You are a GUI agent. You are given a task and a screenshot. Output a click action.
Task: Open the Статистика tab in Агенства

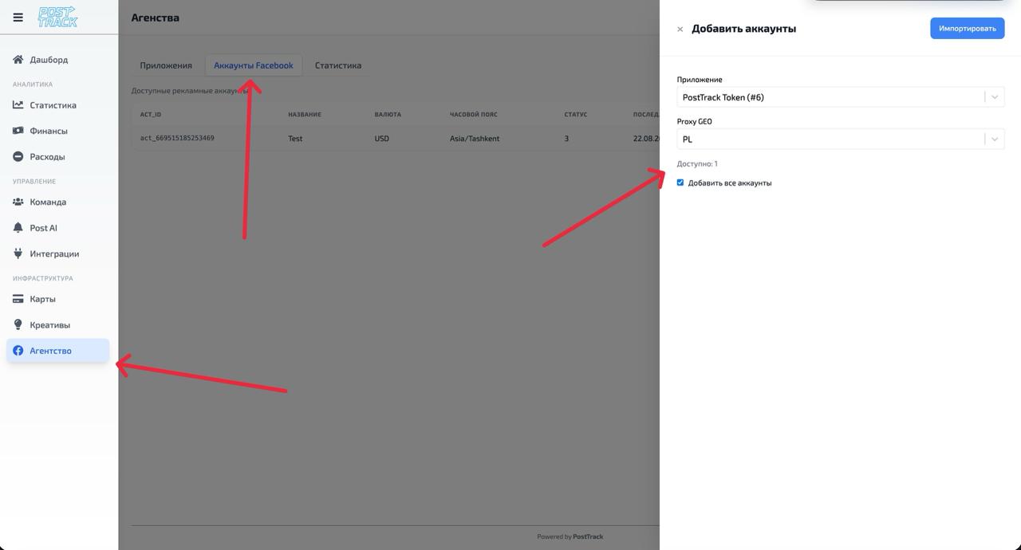[x=338, y=65]
